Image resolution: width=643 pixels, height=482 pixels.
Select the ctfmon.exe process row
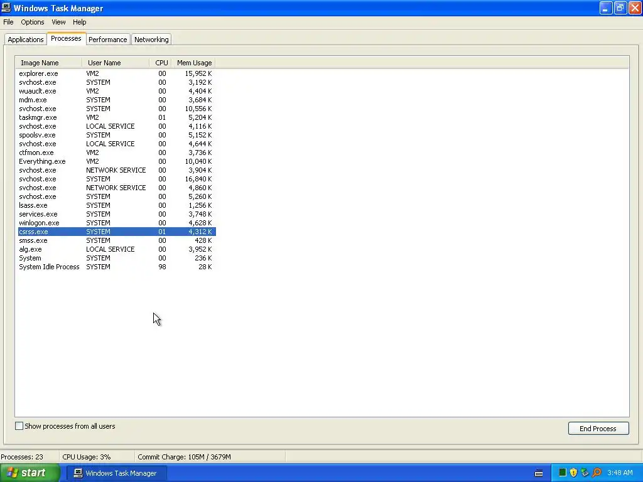point(116,153)
